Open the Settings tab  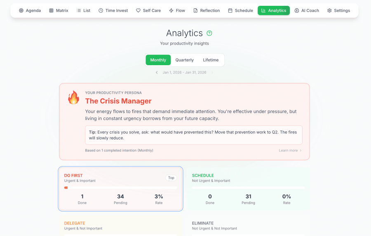pos(338,10)
